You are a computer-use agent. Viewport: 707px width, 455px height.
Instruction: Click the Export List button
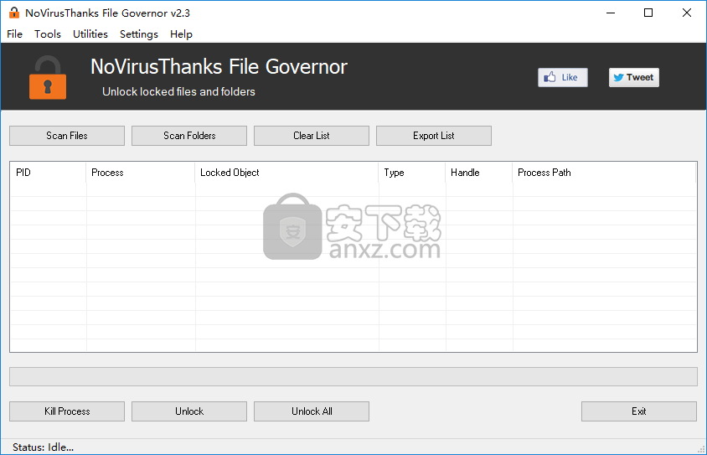[434, 136]
